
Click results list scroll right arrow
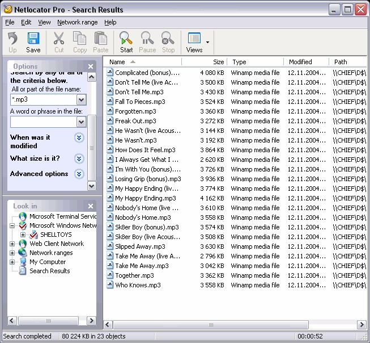tap(362, 325)
